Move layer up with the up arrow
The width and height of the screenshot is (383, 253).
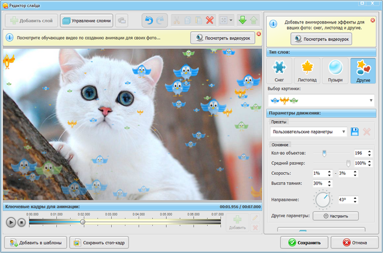click(x=254, y=20)
